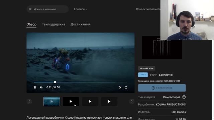Screen dimensions: 214x120
Task: Go to previous media thumbnails
Action: coord(29,101)
